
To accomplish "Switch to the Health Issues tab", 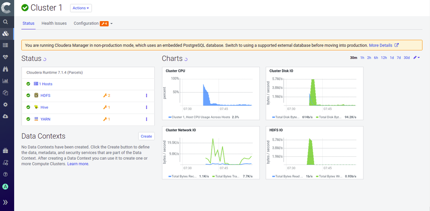I will click(x=54, y=23).
